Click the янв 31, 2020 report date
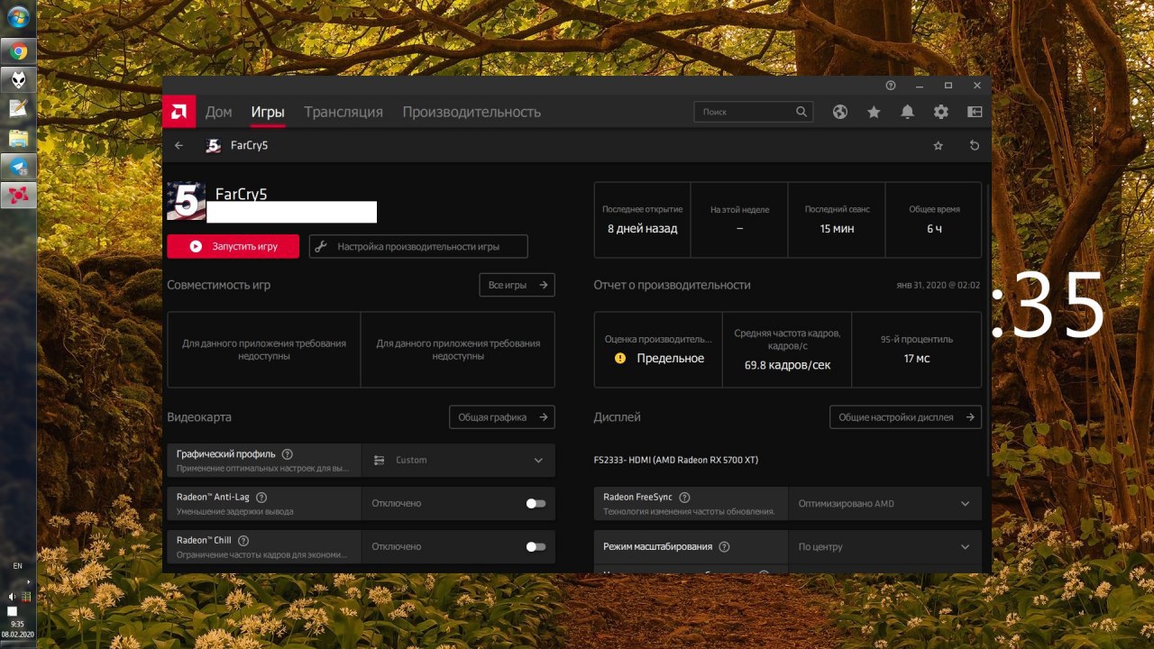1154x649 pixels. [938, 285]
